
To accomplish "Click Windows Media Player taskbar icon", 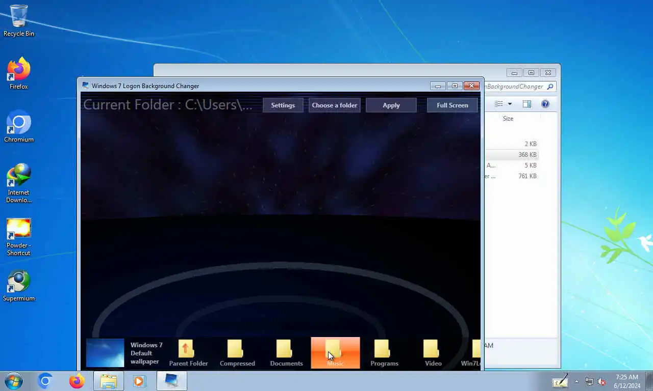I will pos(140,381).
